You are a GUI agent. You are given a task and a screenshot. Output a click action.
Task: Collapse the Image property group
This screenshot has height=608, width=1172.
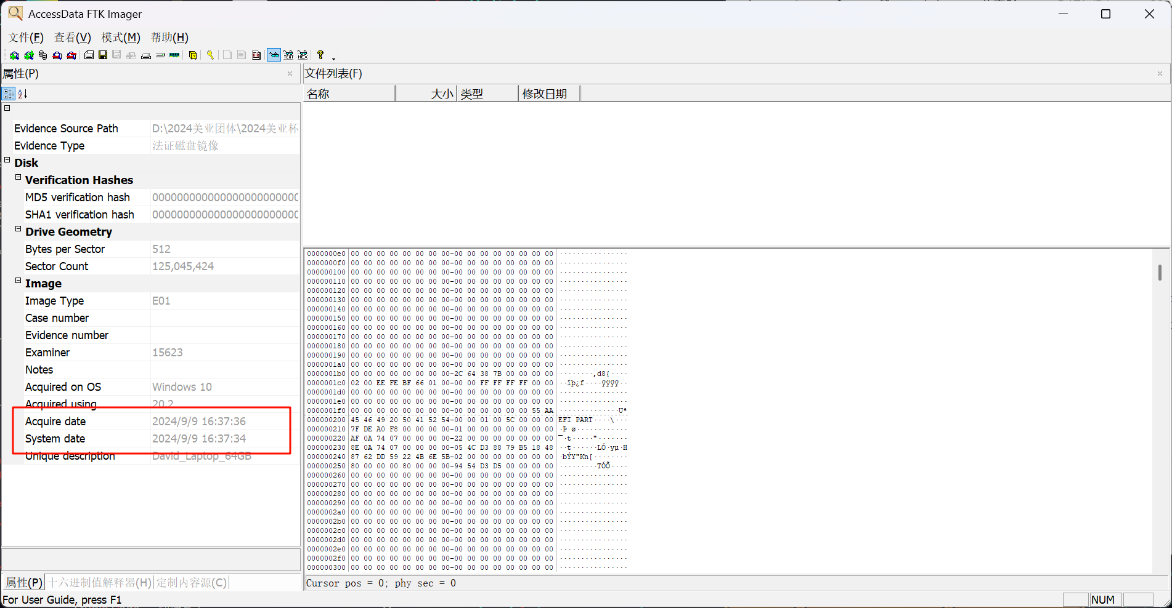[x=18, y=281]
